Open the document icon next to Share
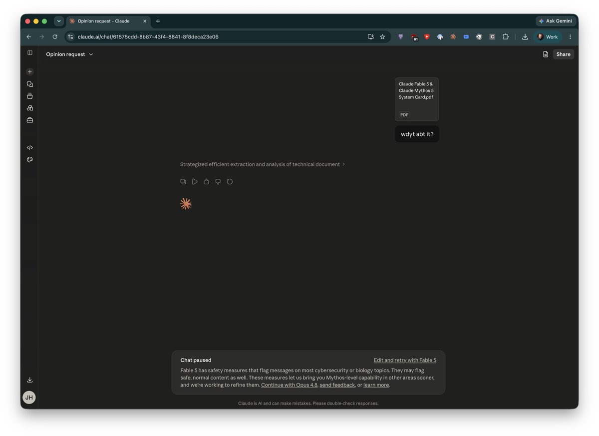 546,54
